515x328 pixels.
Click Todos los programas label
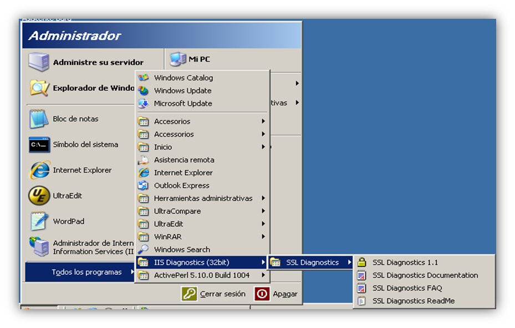click(x=86, y=272)
